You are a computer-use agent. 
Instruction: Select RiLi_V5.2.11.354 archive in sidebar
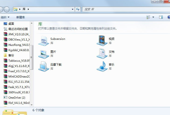click(16, 82)
